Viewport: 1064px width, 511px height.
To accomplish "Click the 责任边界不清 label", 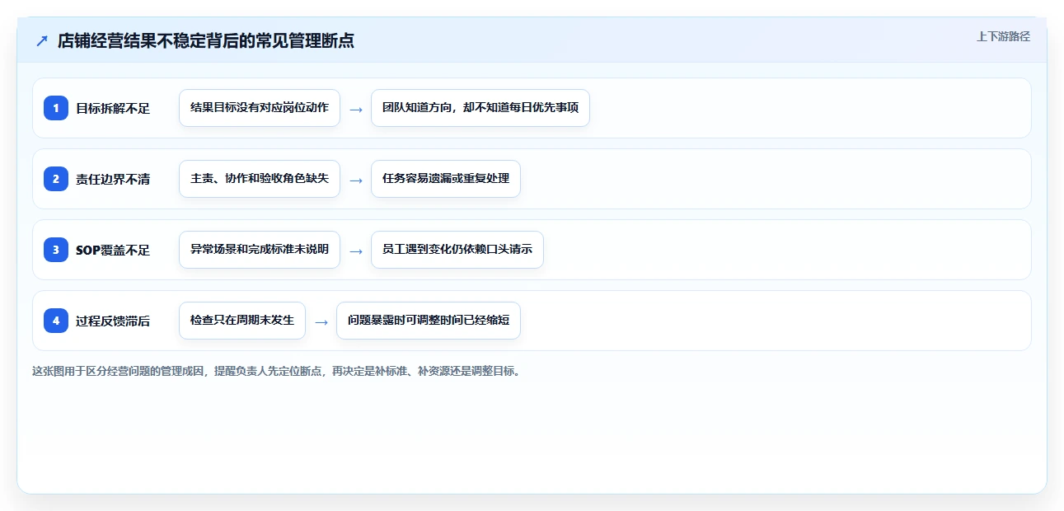I will tap(113, 179).
